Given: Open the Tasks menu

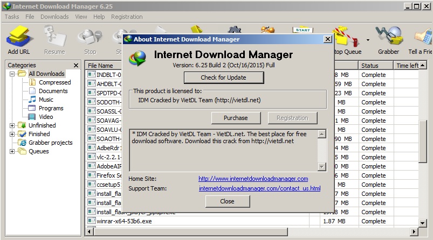Looking at the screenshot, I should pos(12,17).
